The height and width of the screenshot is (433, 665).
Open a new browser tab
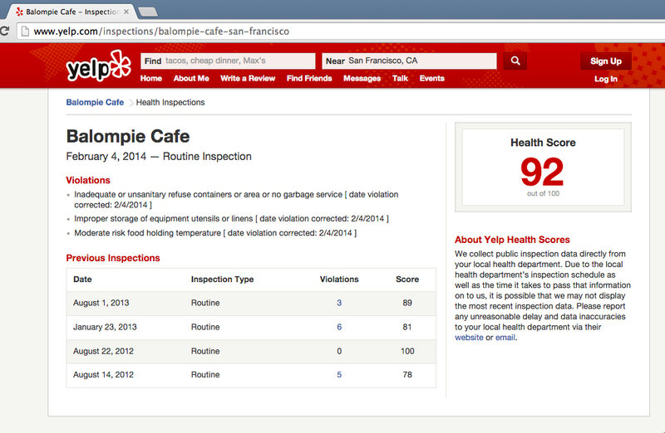(148, 12)
